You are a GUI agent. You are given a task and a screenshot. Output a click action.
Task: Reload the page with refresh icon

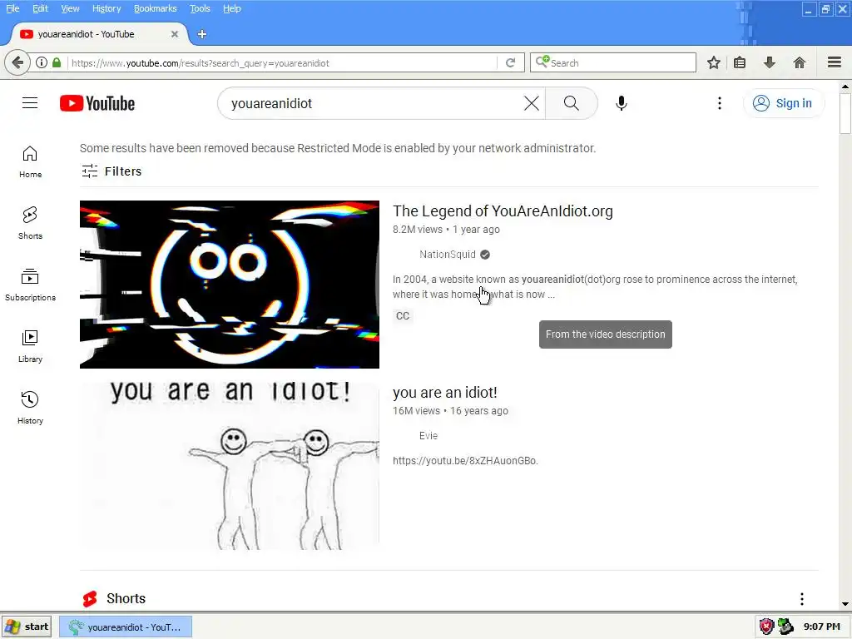(x=510, y=62)
